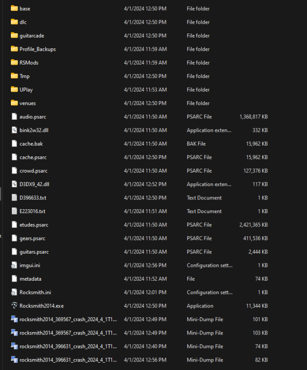Select the metadata file name
The height and width of the screenshot is (370, 307).
point(30,279)
